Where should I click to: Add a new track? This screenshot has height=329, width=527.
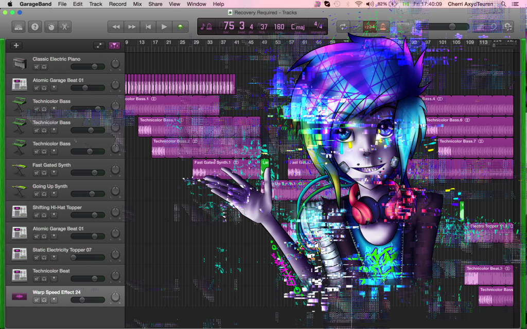[x=16, y=45]
